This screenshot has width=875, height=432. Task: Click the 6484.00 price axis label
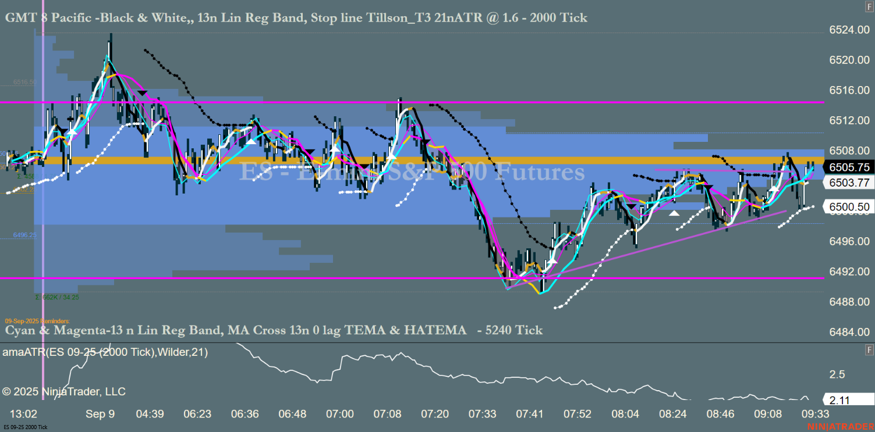click(849, 332)
